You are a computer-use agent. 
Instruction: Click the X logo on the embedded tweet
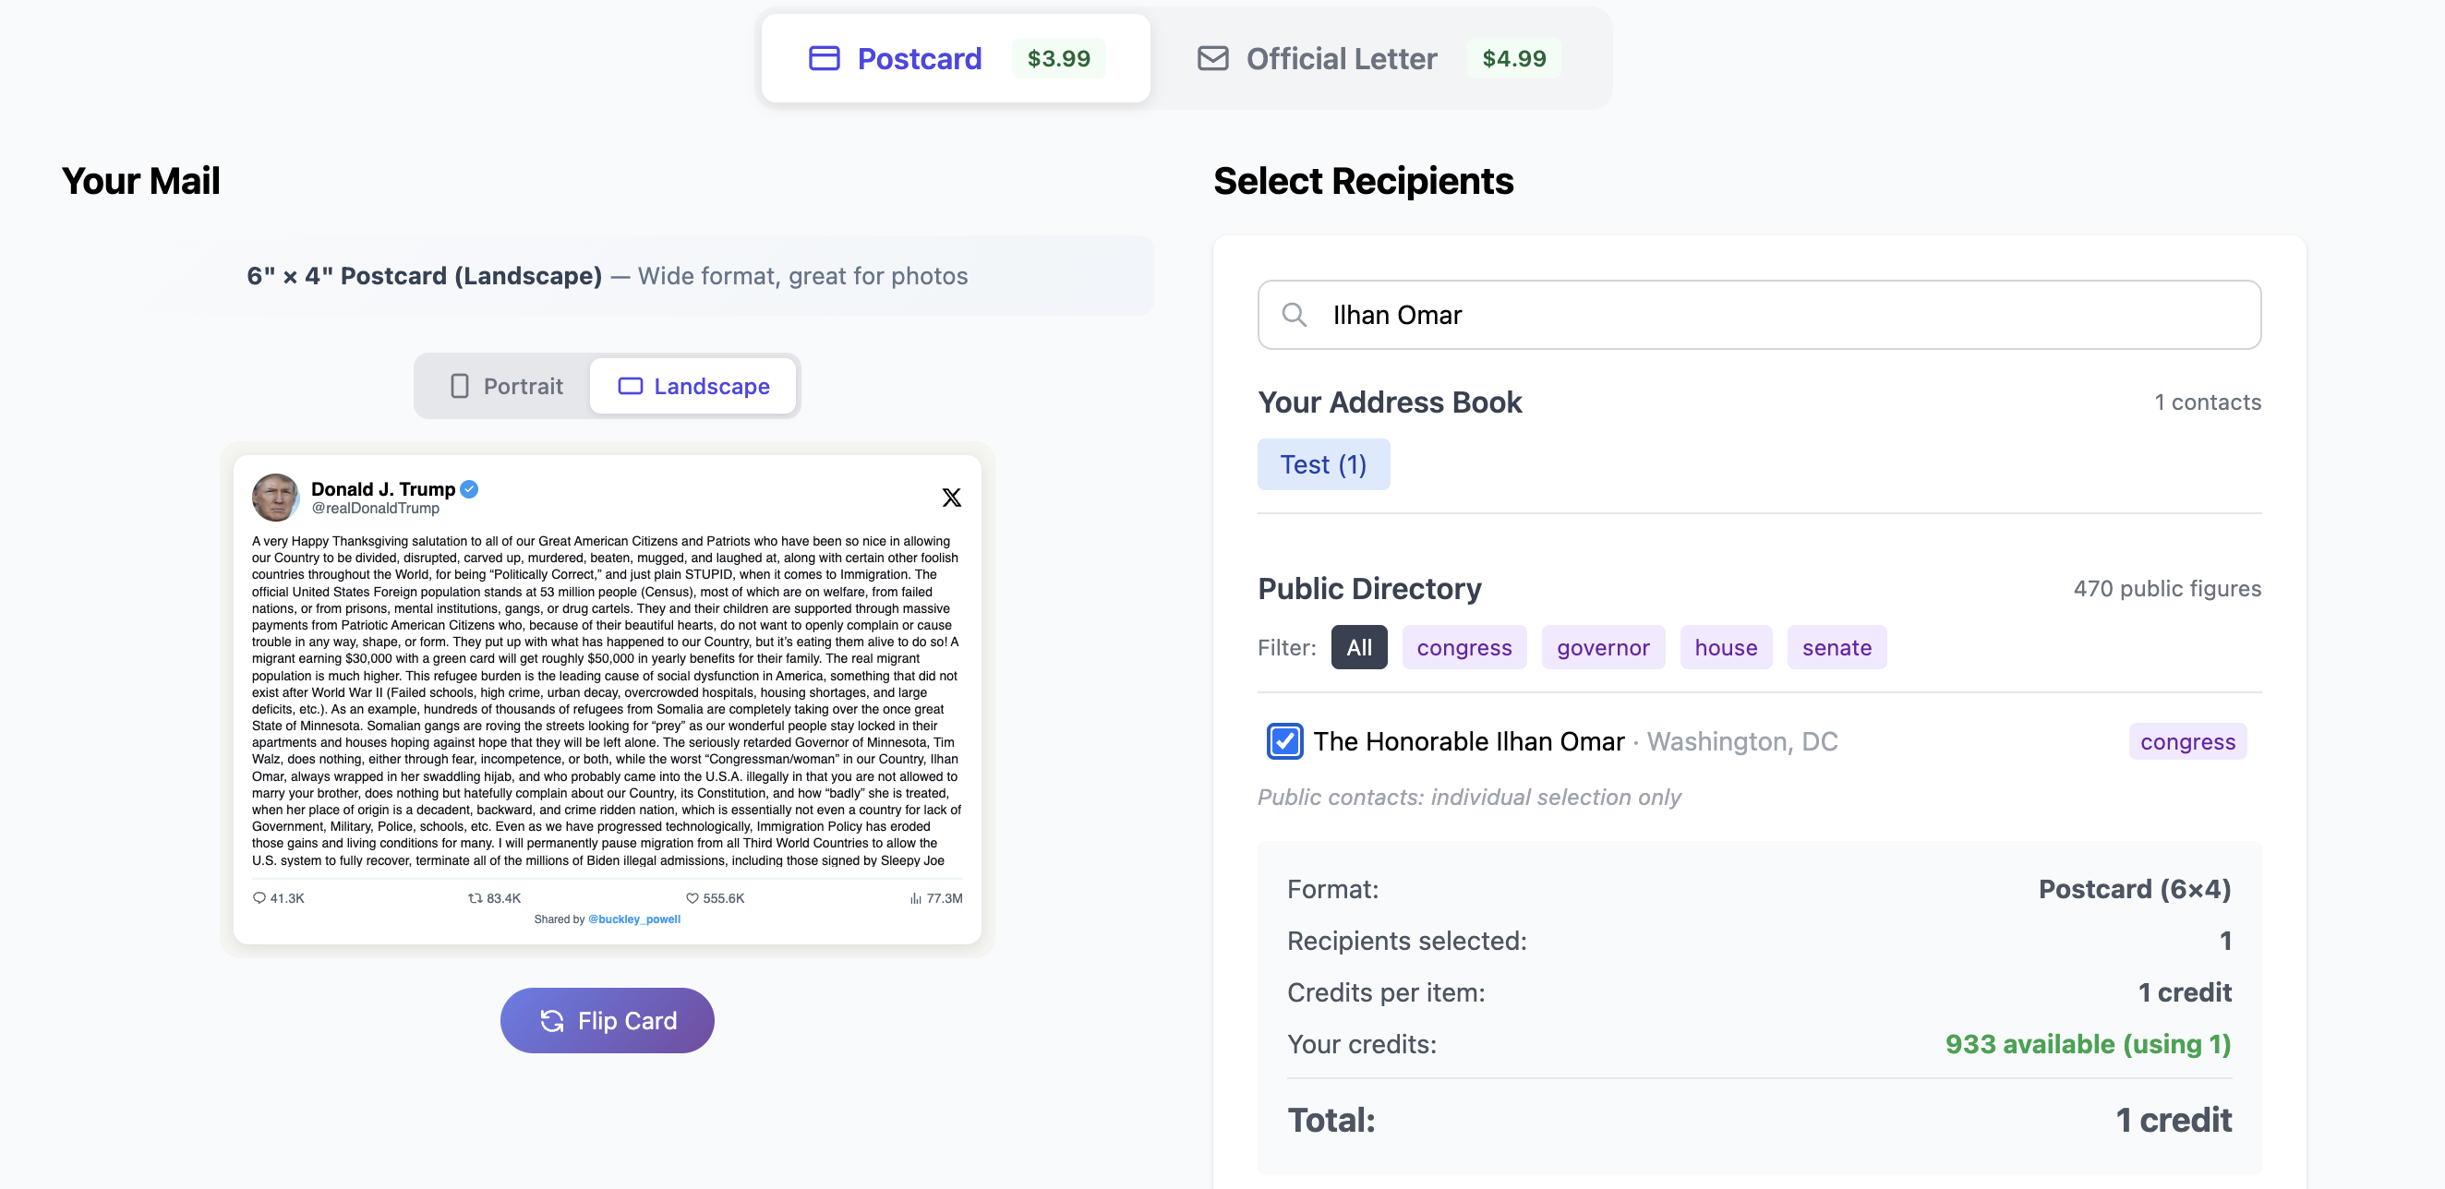coord(952,497)
